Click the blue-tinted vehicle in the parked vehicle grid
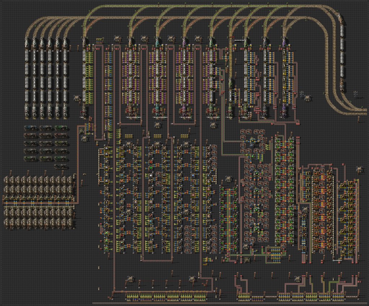The width and height of the screenshot is (369, 306). [30, 128]
